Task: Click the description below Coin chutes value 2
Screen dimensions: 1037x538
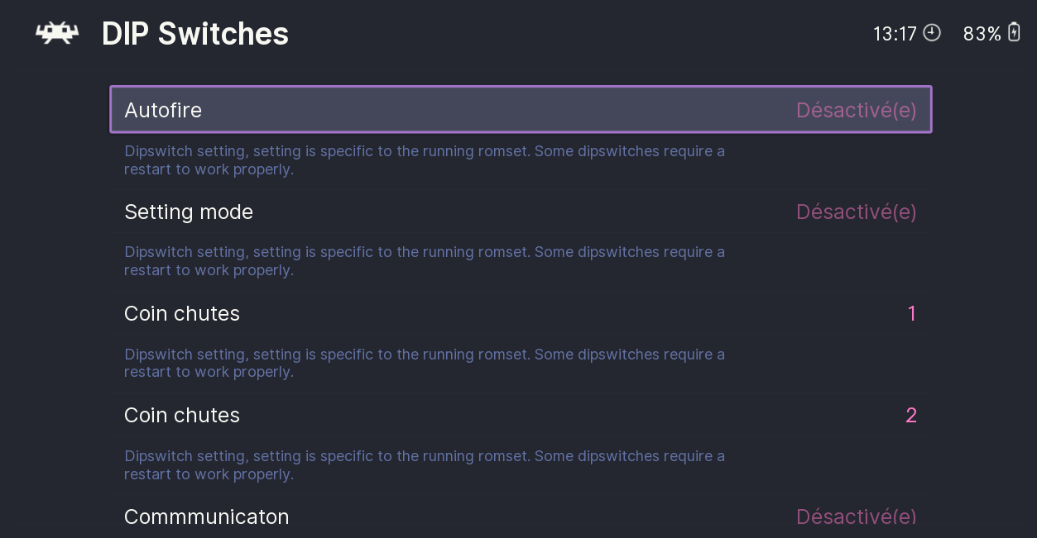Action: [x=424, y=465]
